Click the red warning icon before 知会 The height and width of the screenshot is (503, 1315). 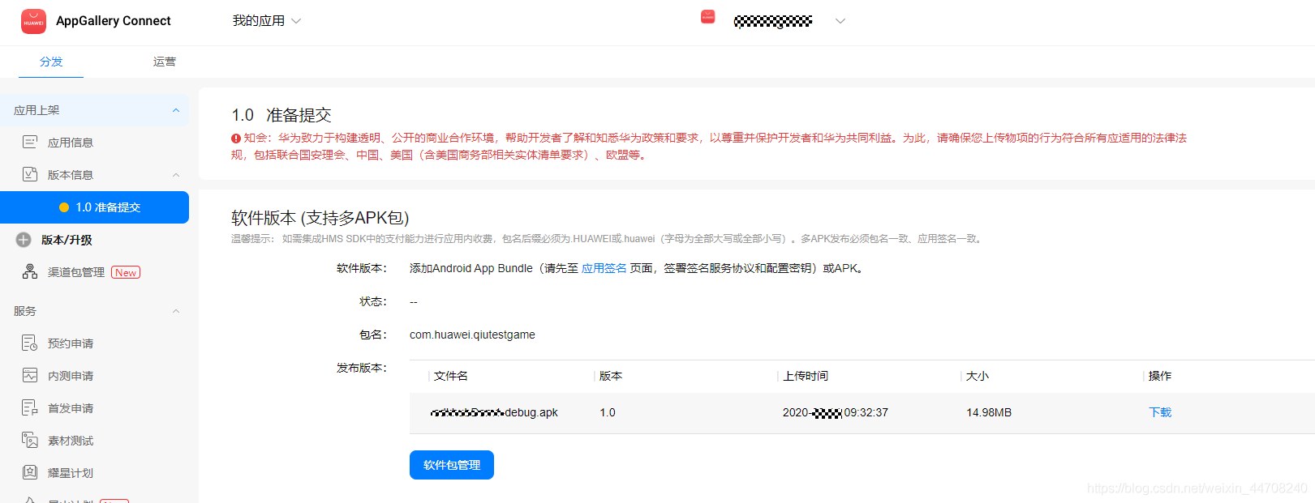coord(236,139)
